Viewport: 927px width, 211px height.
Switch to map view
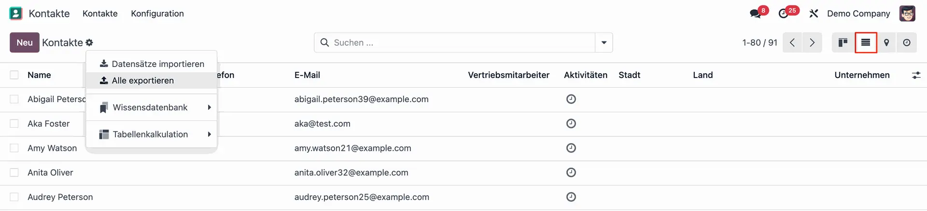tap(886, 43)
